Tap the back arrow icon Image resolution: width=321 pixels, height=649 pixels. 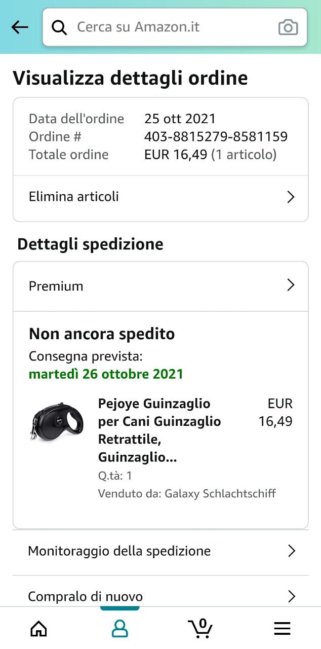pos(20,27)
